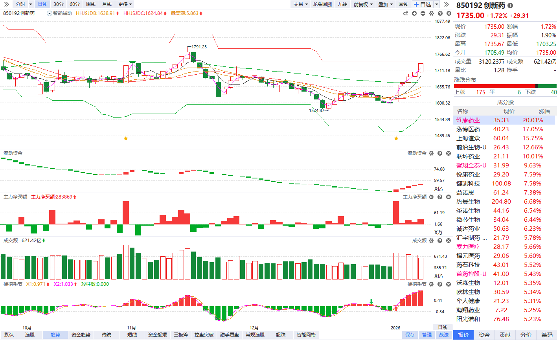Expand the 更多 periods dropdown
The height and width of the screenshot is (340, 557).
[x=125, y=4]
